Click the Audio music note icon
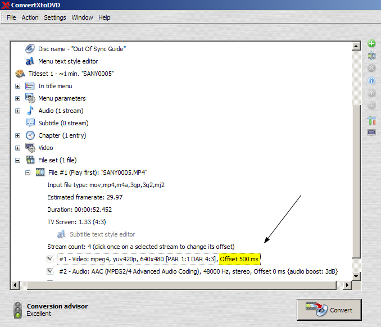Screen dimensions: 381x327 tap(30, 111)
